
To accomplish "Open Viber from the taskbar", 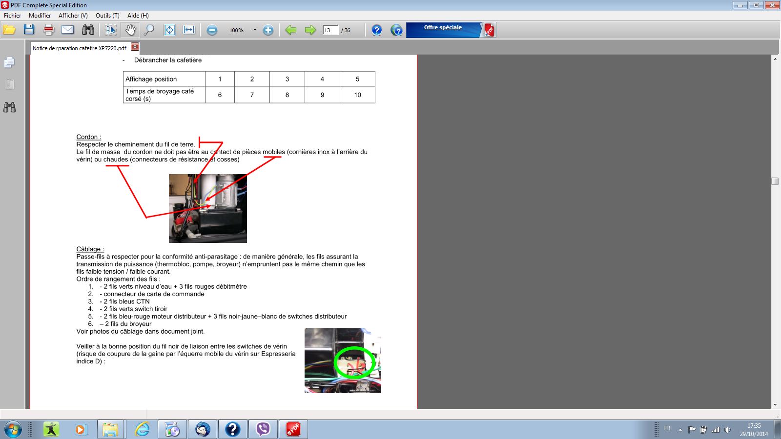I will pyautogui.click(x=263, y=430).
